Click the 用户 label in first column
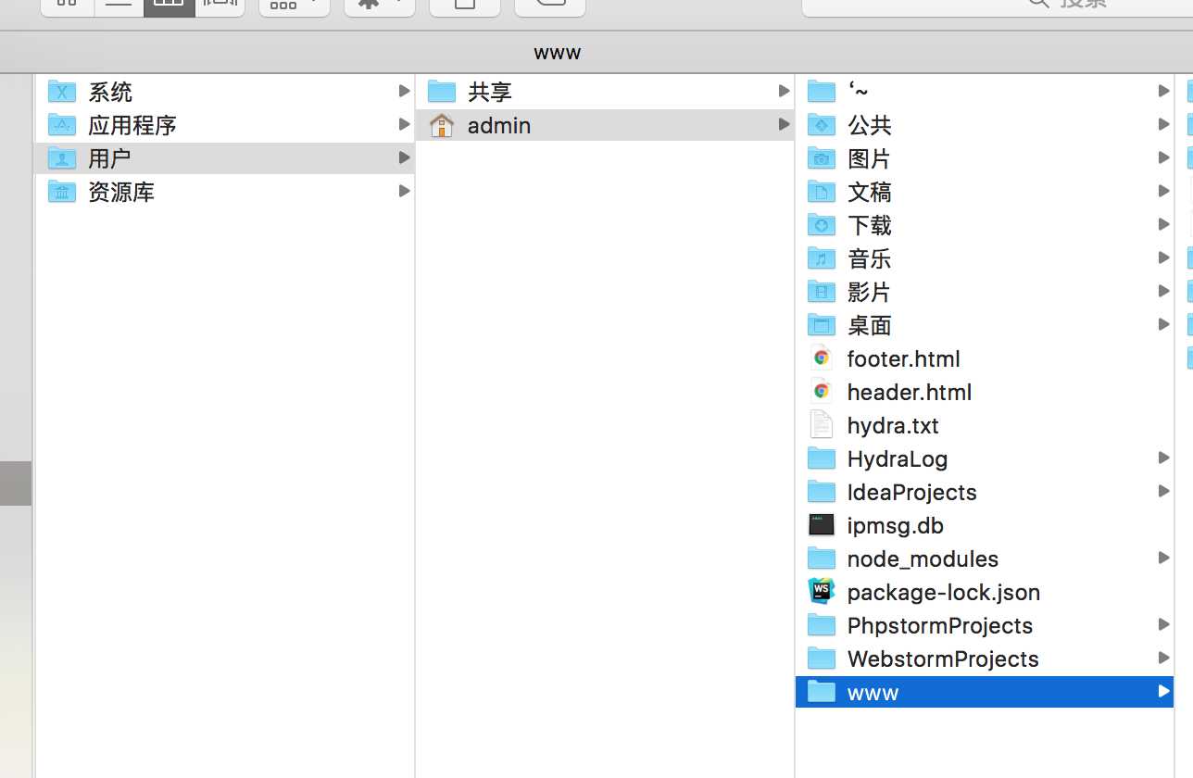 click(109, 158)
